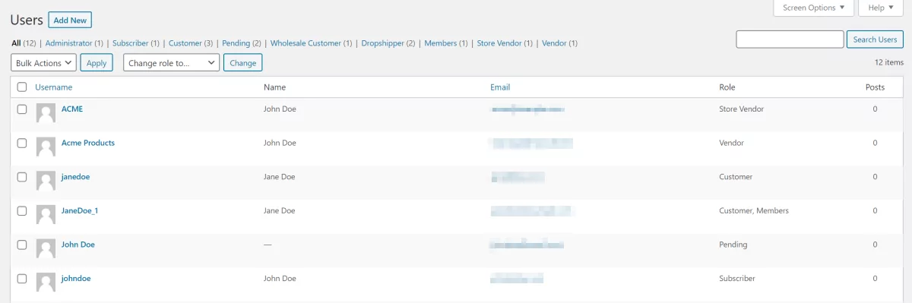Filter by Store Vendor role
Screen dimensions: 912x303
click(x=499, y=43)
